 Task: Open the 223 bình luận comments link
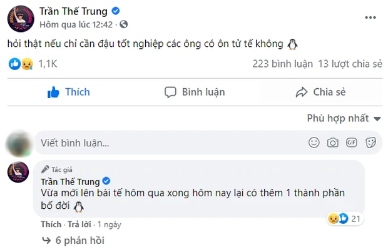(282, 64)
